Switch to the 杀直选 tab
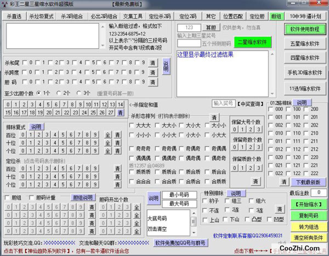329x256 pixels. tap(14, 16)
